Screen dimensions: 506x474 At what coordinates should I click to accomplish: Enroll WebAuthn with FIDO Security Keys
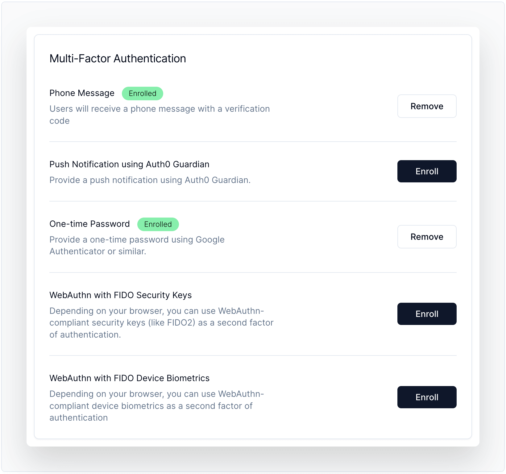click(427, 314)
